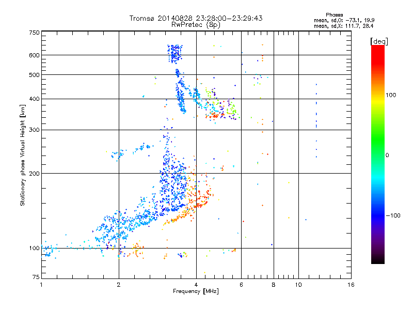Click the "Frequency [MHz]" axis label

coord(196,291)
